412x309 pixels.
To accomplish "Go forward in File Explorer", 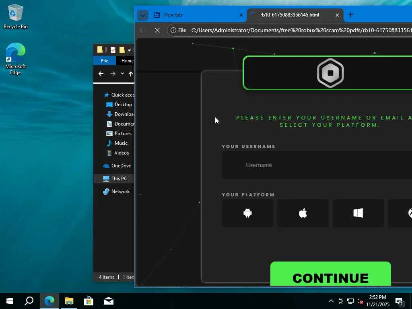I will click(x=113, y=74).
